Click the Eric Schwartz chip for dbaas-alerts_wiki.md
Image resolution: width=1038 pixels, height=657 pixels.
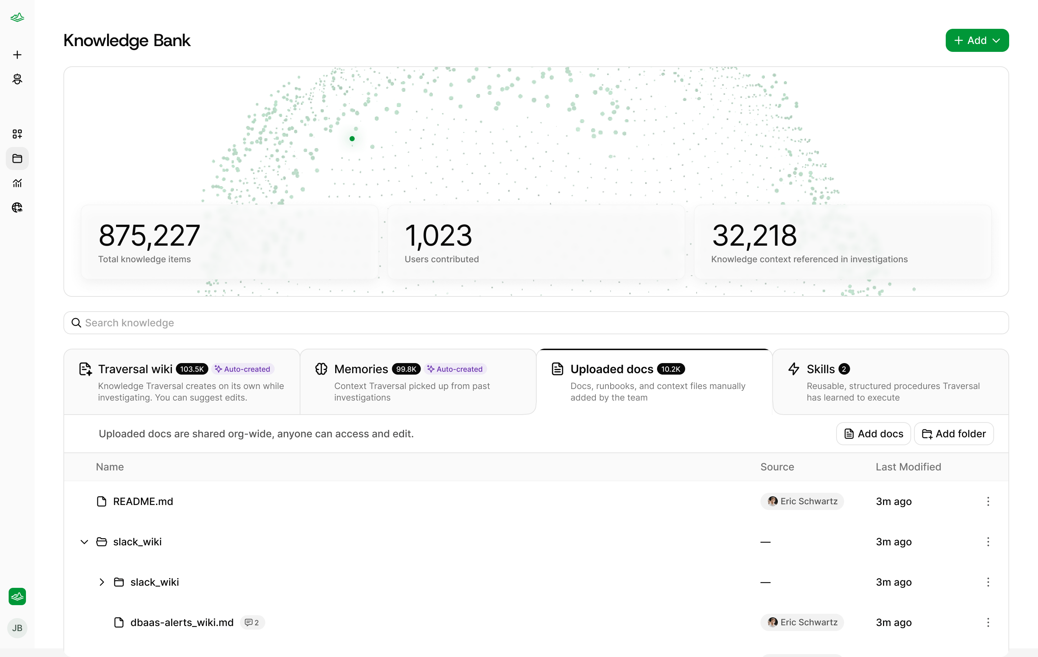pyautogui.click(x=802, y=622)
